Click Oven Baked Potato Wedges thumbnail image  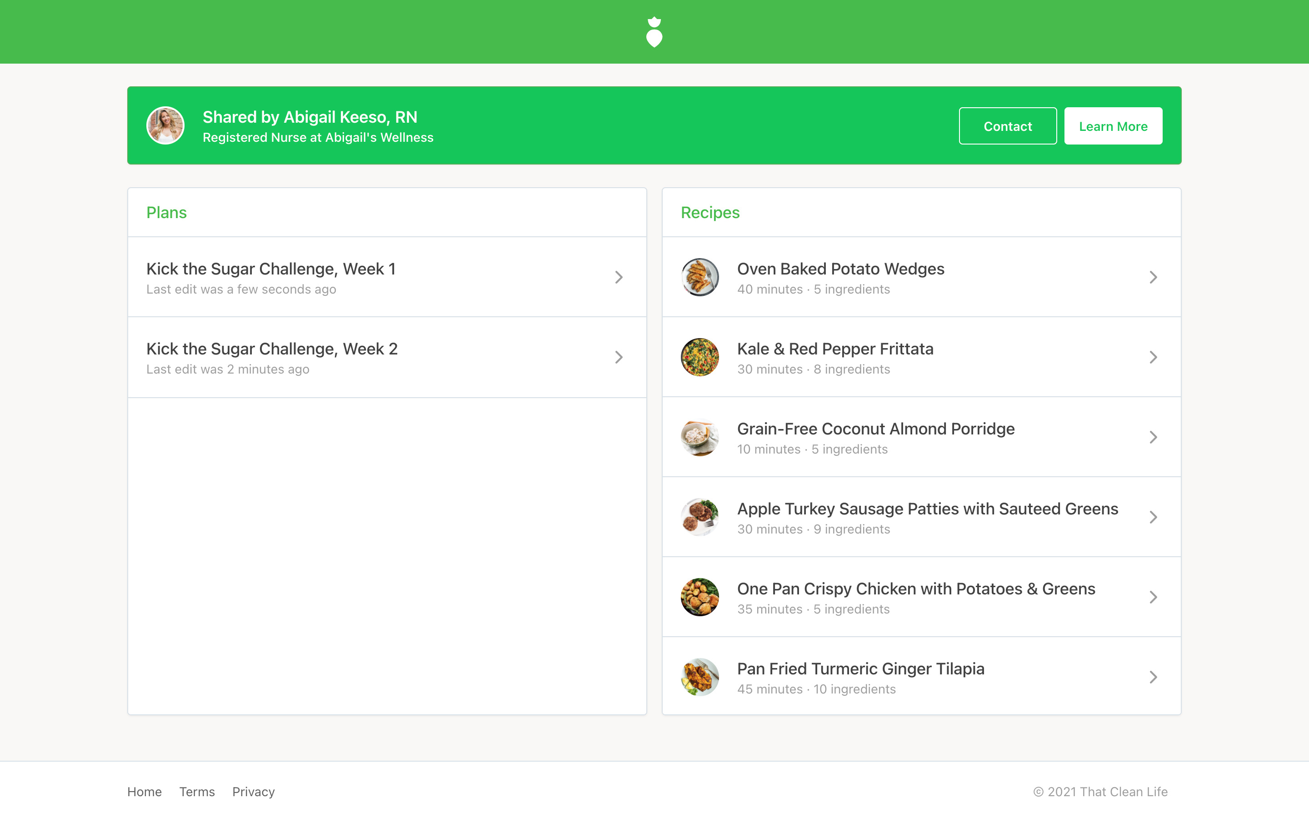699,277
